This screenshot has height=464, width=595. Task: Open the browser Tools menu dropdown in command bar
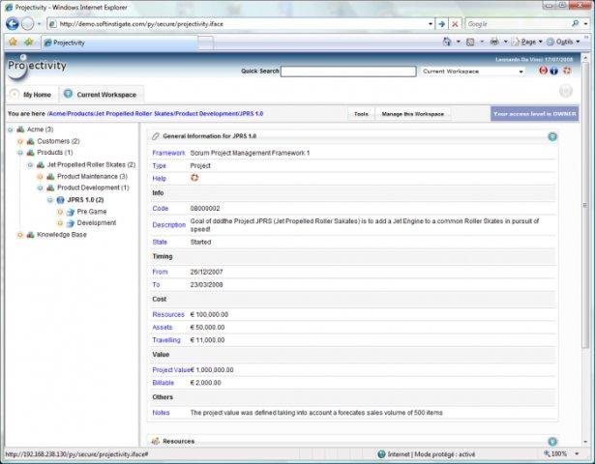tap(563, 42)
